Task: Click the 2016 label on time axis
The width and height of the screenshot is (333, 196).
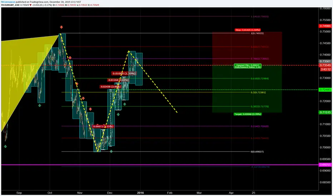Action: (x=140, y=193)
